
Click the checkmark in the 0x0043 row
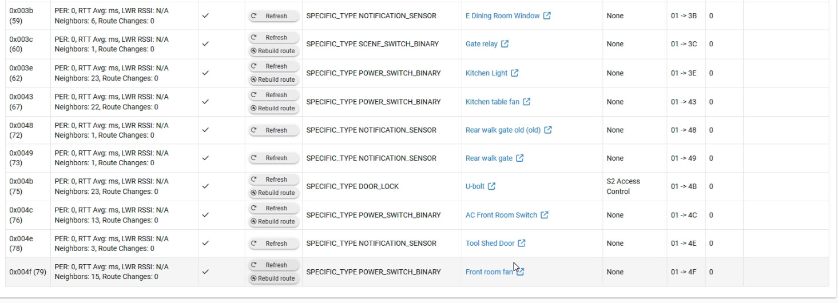[205, 102]
